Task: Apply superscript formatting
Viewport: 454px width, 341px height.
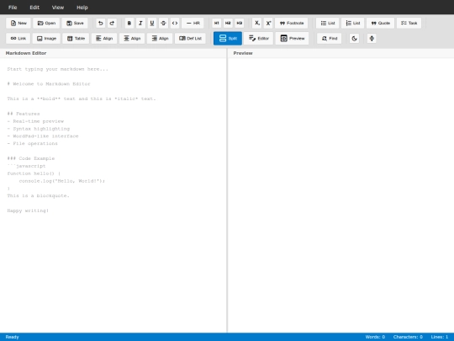Action: (268, 24)
